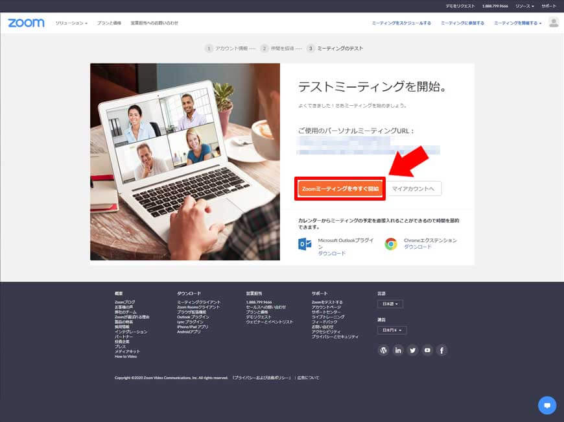
Task: Open the ライブトレーニング footer link
Action: (x=328, y=317)
